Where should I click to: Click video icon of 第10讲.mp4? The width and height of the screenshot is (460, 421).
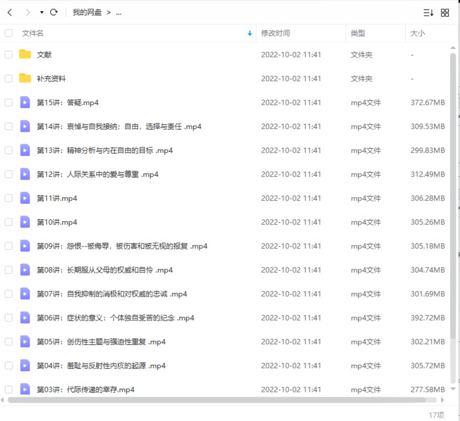(x=25, y=222)
